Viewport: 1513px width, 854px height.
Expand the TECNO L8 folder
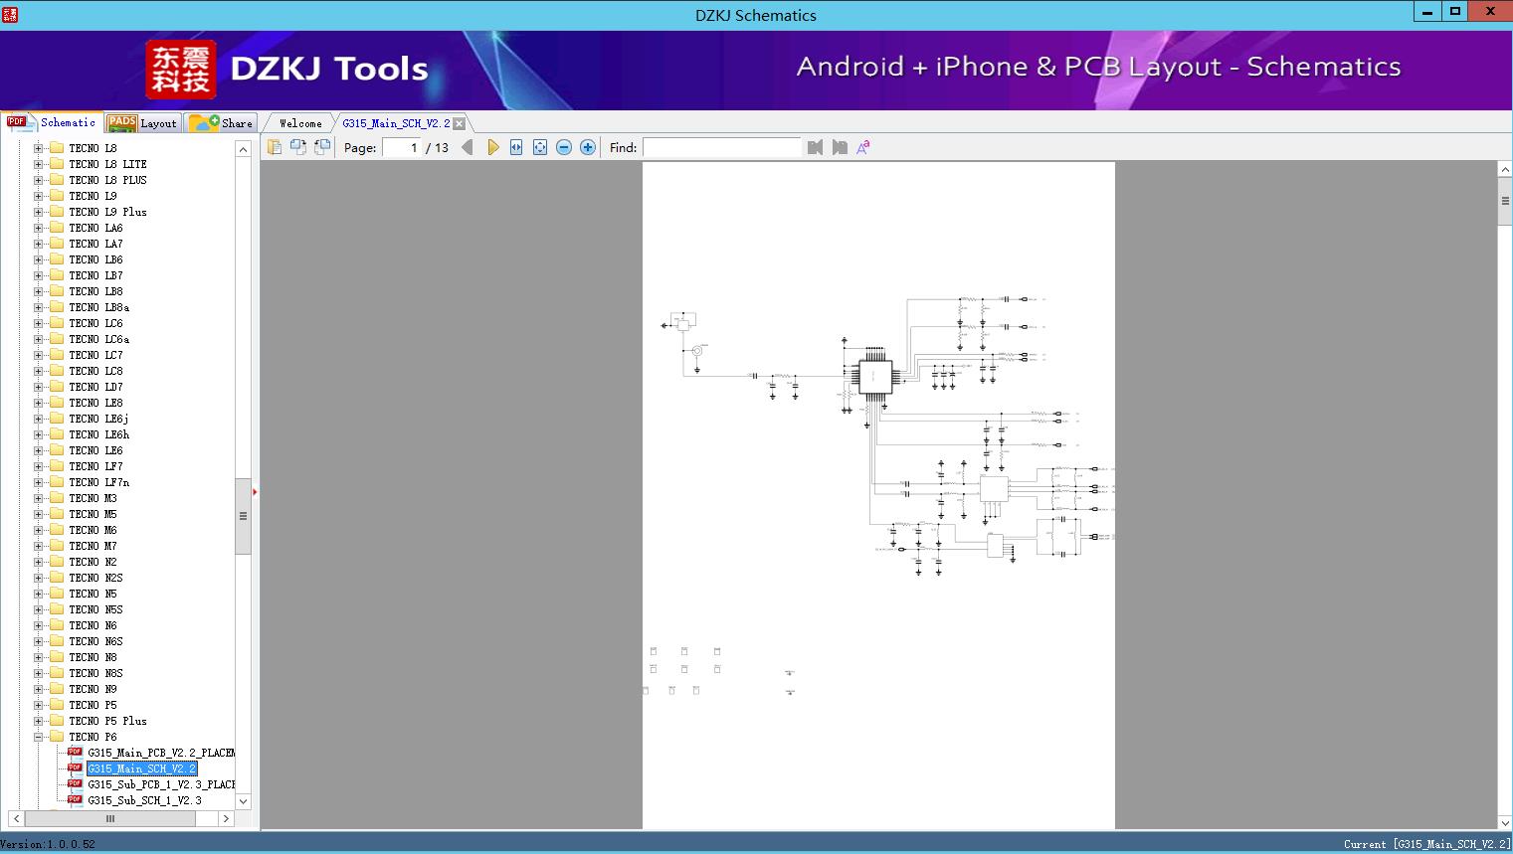tap(38, 148)
